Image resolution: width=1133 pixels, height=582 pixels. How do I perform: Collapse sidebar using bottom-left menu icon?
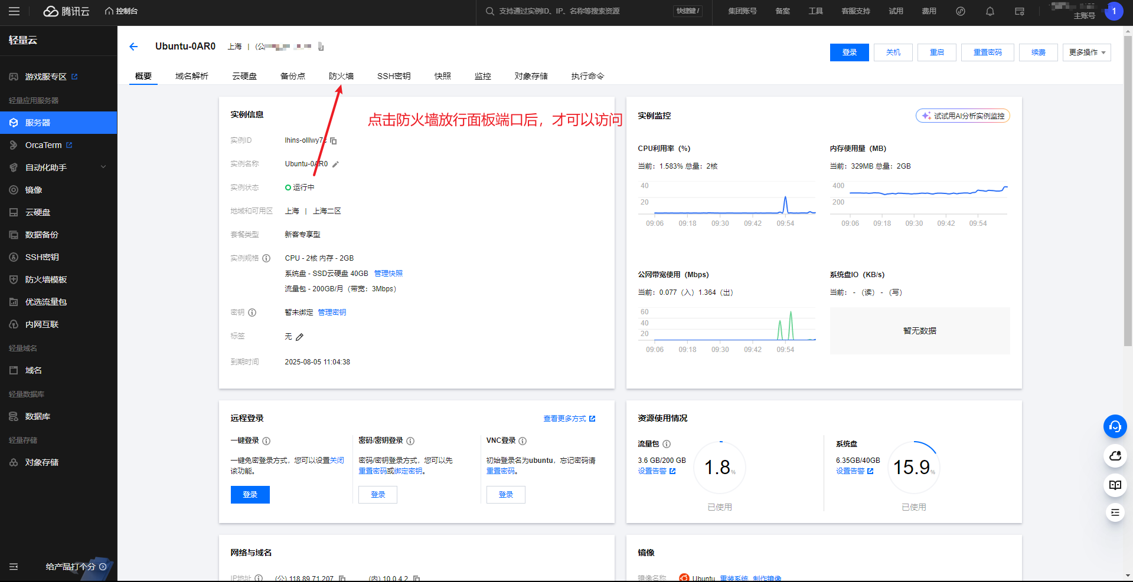[14, 567]
